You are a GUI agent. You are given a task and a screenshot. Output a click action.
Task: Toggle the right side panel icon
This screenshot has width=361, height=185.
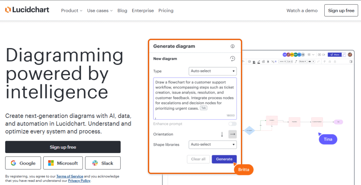point(351,62)
